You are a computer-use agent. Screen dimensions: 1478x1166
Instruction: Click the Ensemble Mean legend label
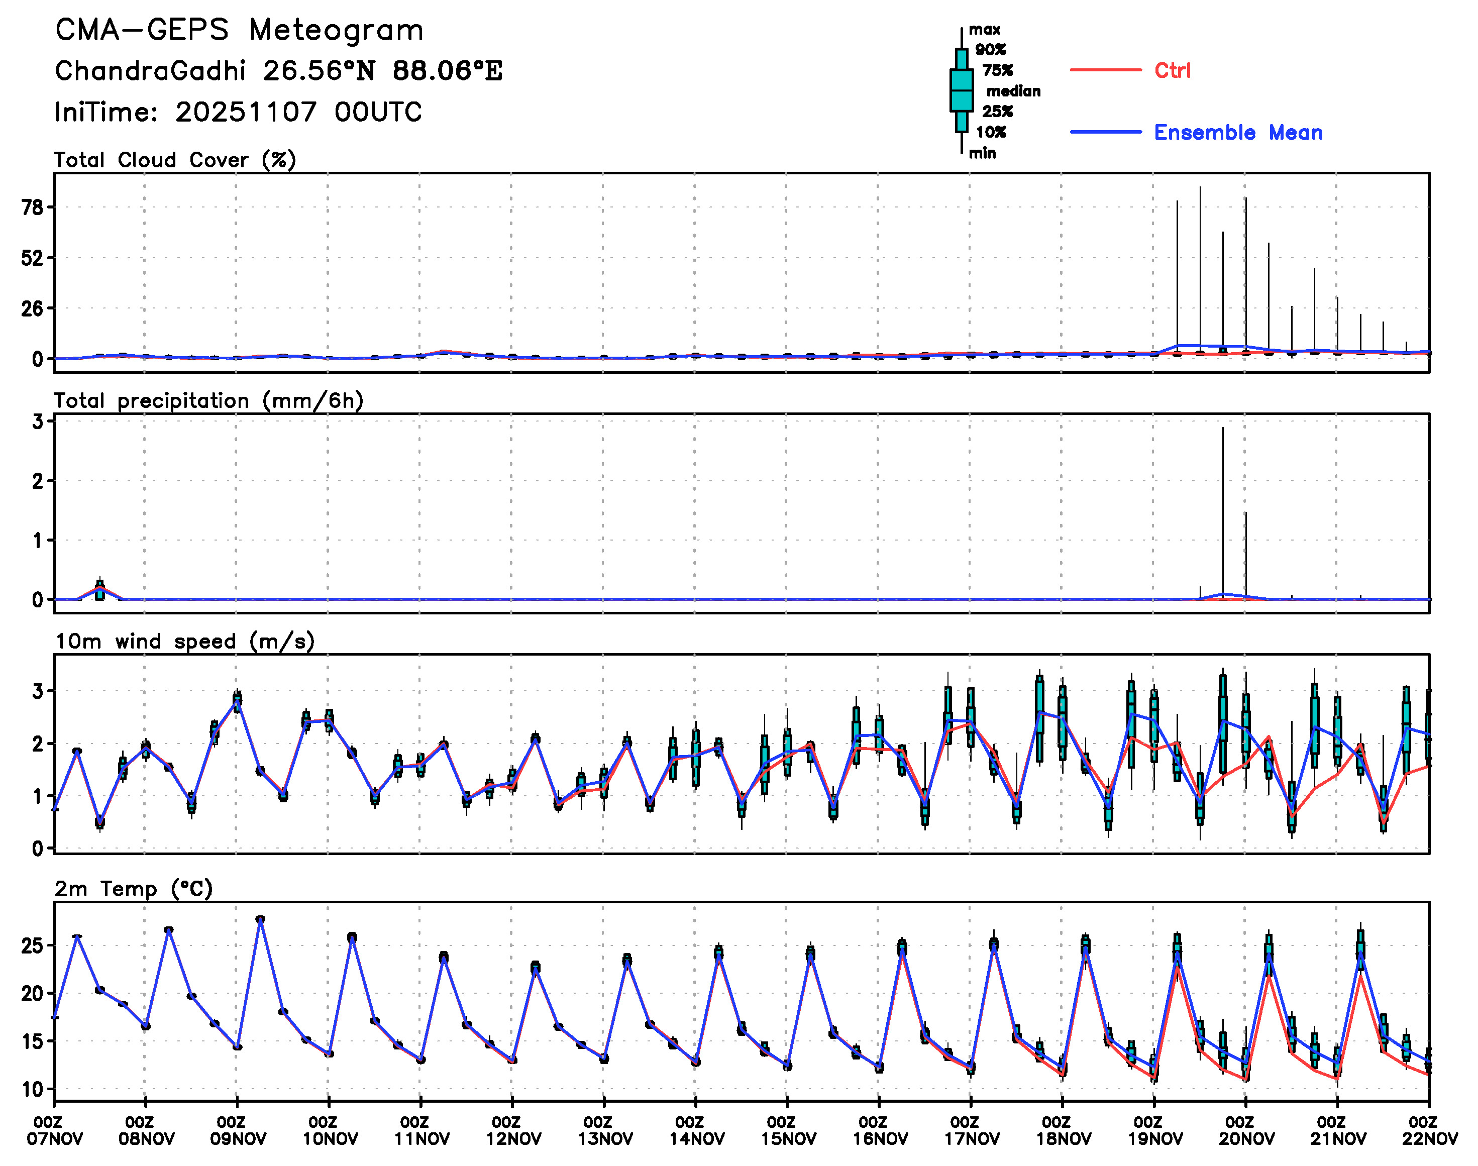[1238, 133]
